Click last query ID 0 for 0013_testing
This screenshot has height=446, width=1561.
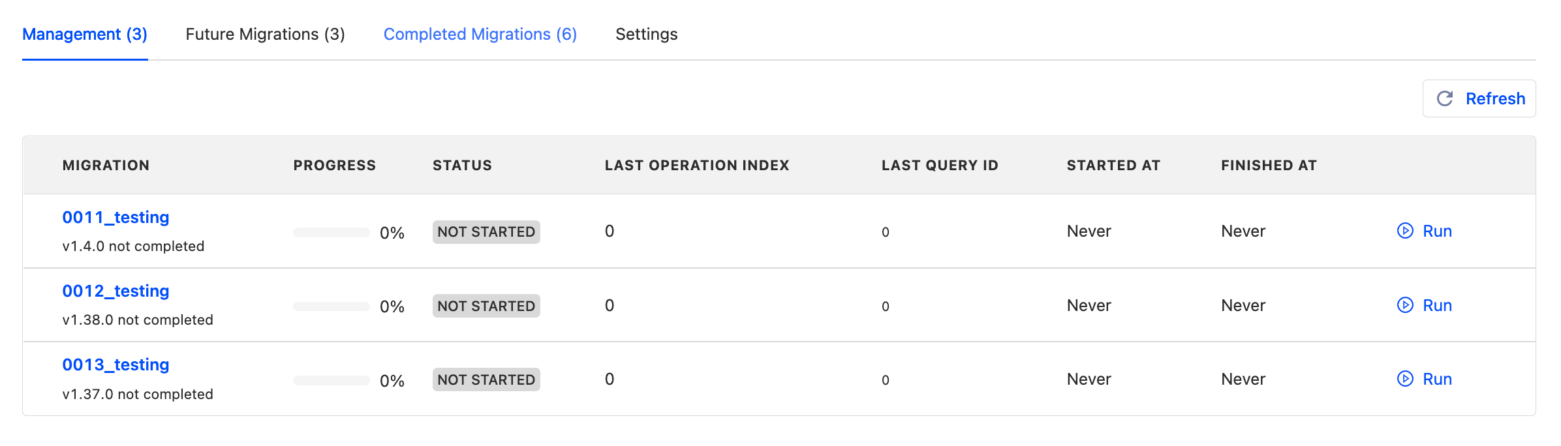(x=885, y=380)
